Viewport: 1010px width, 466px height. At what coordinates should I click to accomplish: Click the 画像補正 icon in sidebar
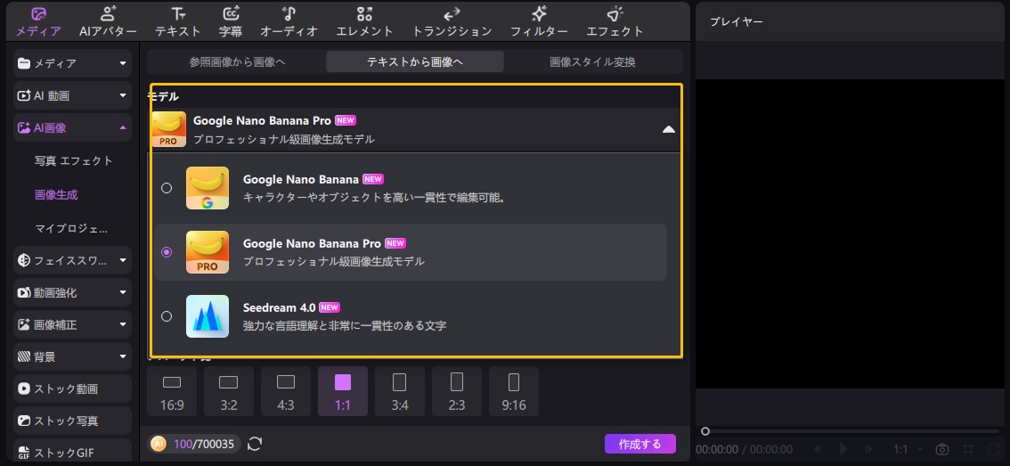(x=24, y=325)
